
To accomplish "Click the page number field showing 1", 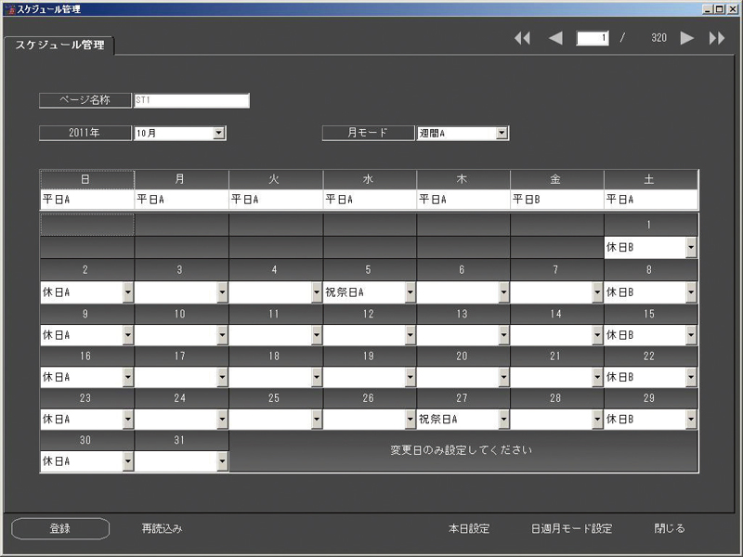I will (x=593, y=38).
